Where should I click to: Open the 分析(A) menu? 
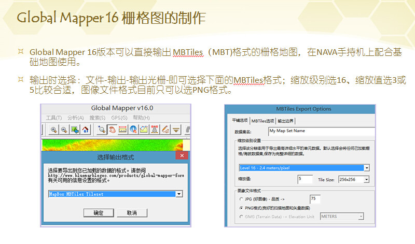coord(75,118)
